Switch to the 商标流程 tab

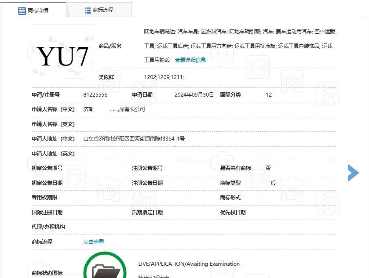tap(99, 10)
